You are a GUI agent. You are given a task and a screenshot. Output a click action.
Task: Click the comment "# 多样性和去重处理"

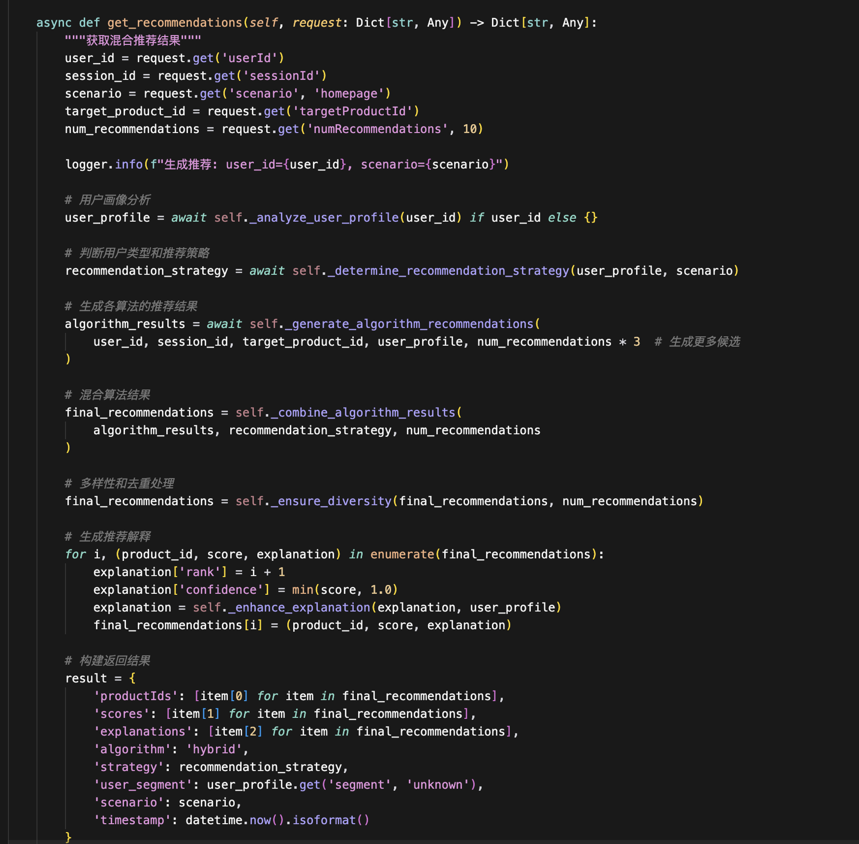pos(119,483)
